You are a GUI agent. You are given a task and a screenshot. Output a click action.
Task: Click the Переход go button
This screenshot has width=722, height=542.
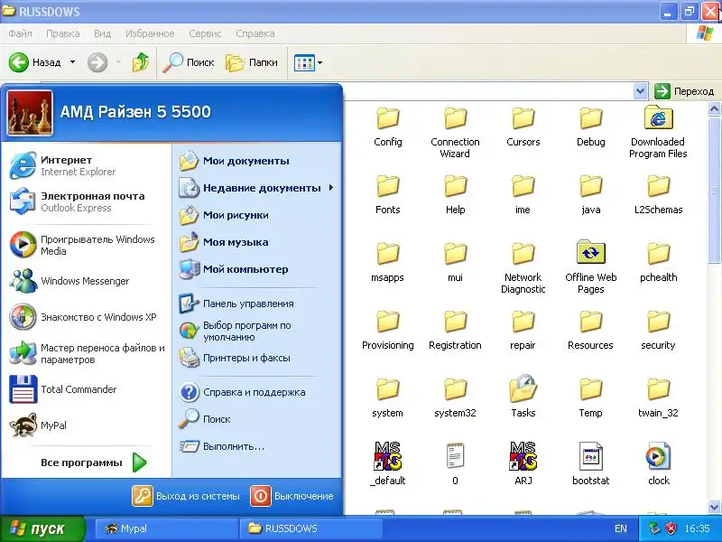click(x=684, y=91)
